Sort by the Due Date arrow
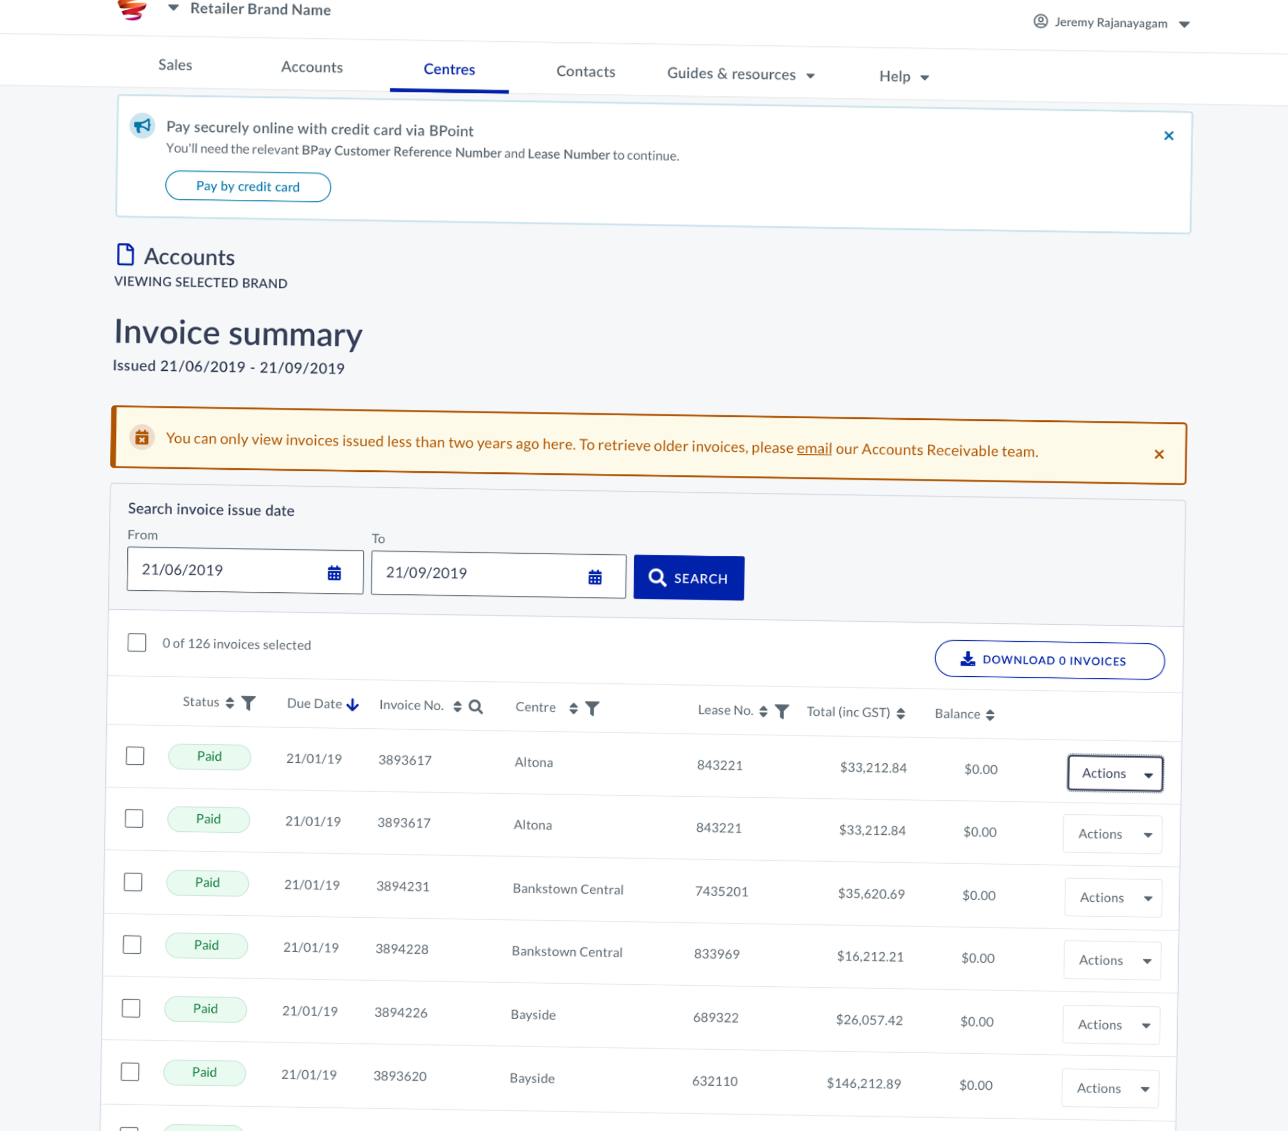Viewport: 1288px width, 1131px height. click(353, 705)
